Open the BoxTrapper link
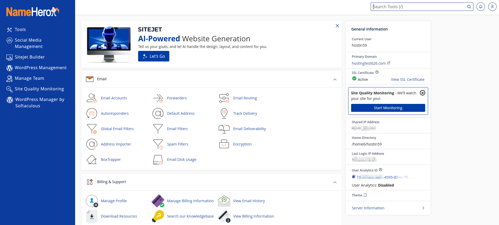499x225 pixels. click(111, 160)
